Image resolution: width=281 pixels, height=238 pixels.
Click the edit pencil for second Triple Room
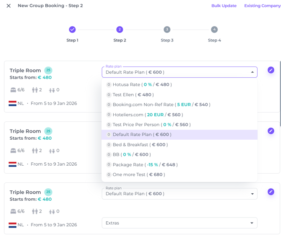(271, 131)
